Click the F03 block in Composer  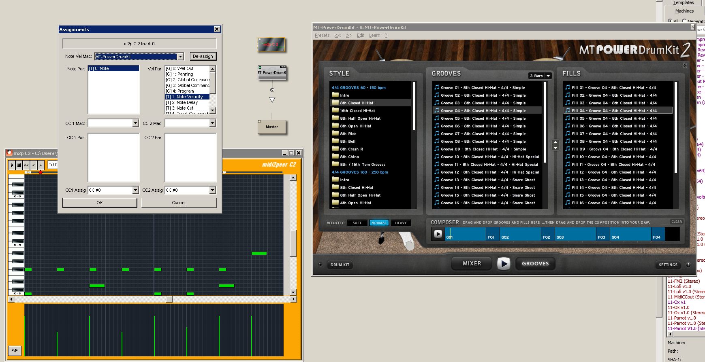(x=603, y=234)
